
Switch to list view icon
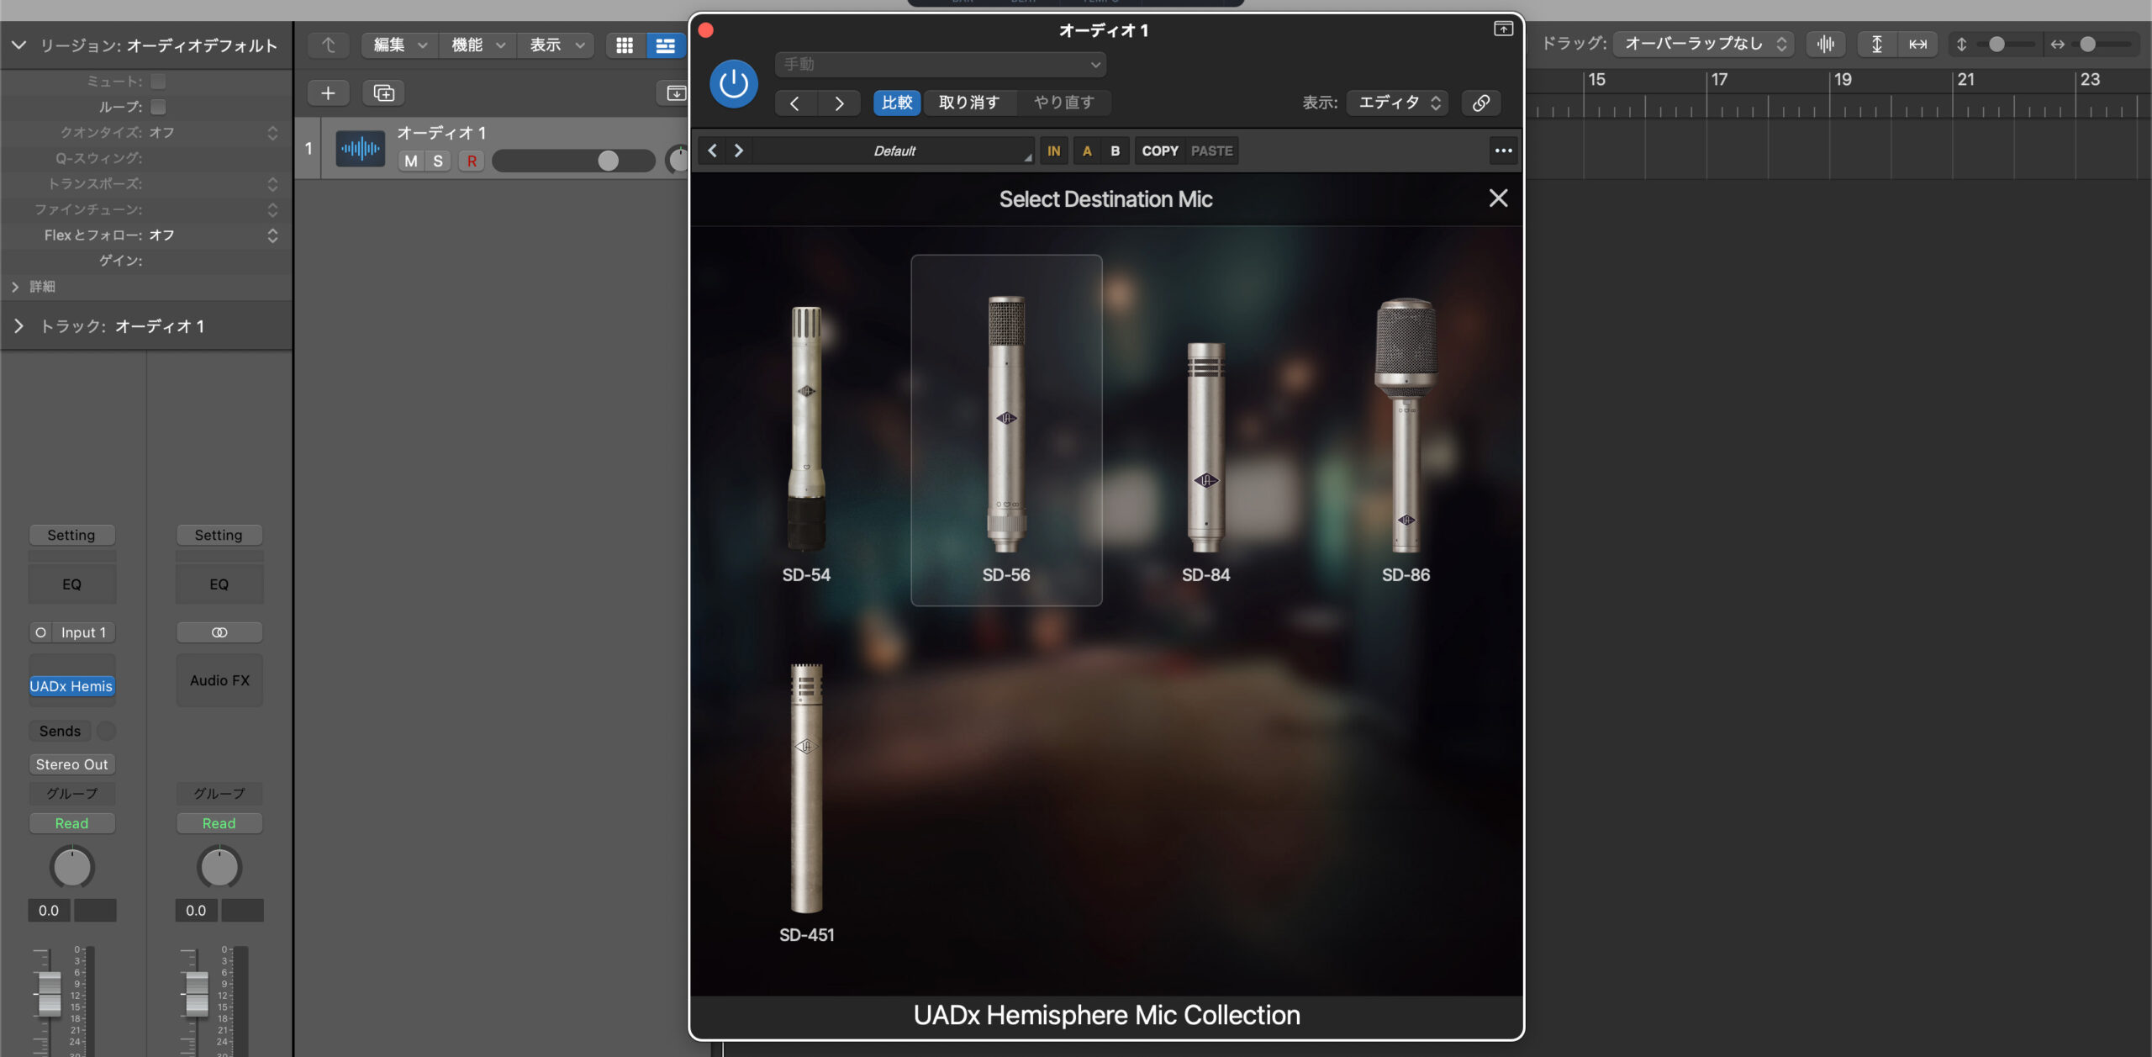click(665, 45)
